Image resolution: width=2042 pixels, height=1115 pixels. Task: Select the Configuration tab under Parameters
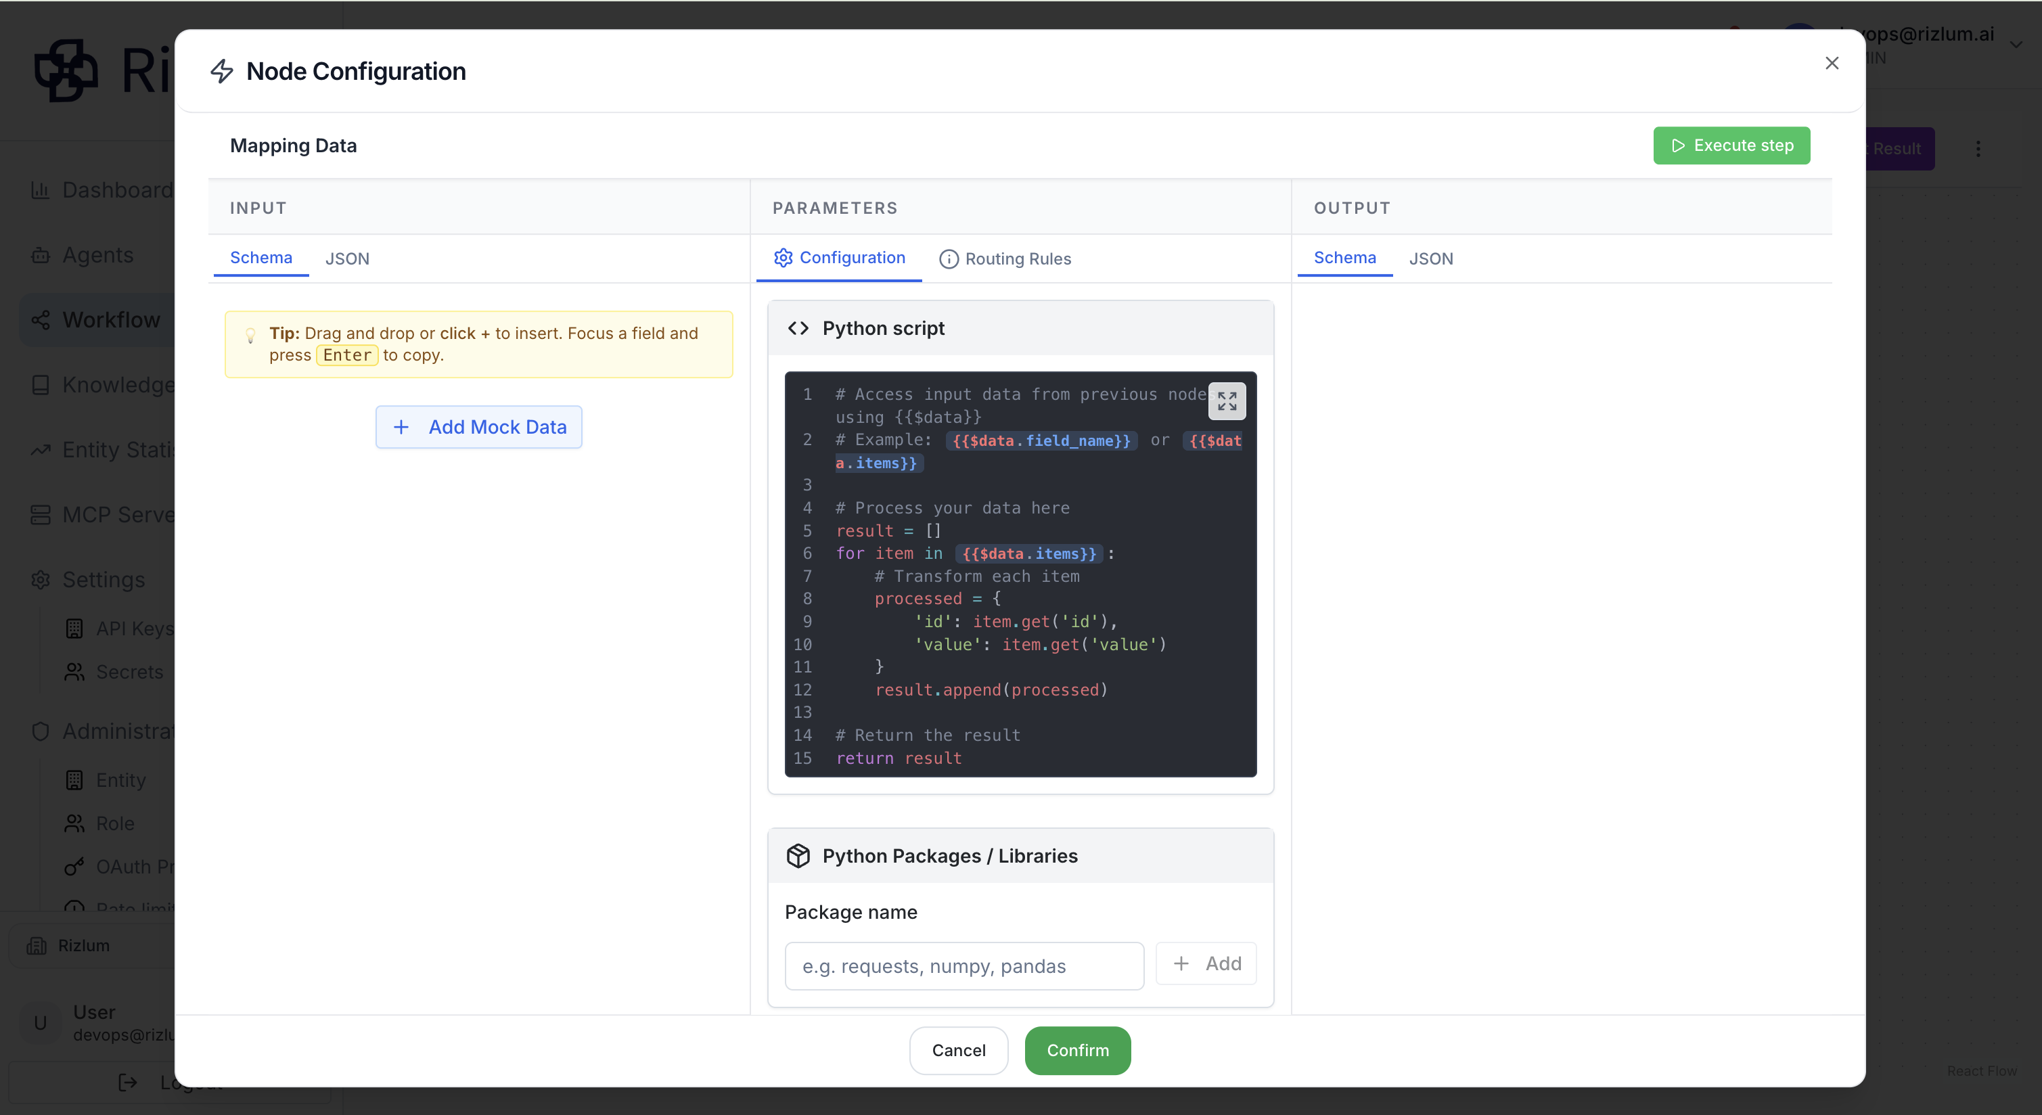[840, 258]
